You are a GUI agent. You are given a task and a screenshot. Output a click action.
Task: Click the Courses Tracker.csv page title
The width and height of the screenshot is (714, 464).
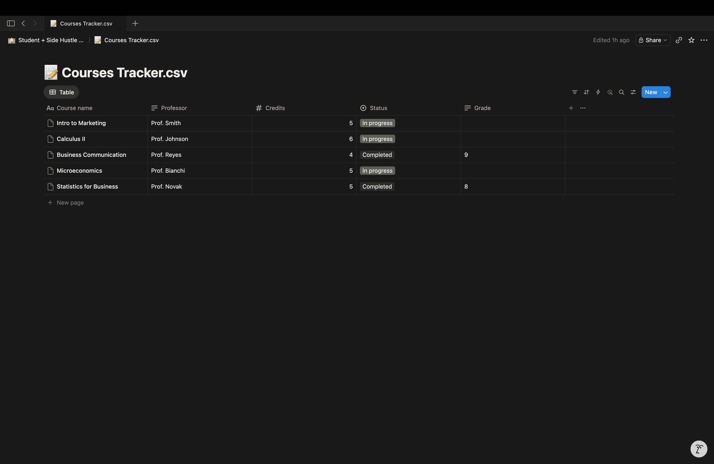(124, 73)
